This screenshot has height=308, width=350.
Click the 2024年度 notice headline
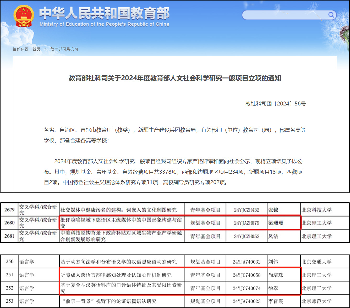click(x=175, y=78)
